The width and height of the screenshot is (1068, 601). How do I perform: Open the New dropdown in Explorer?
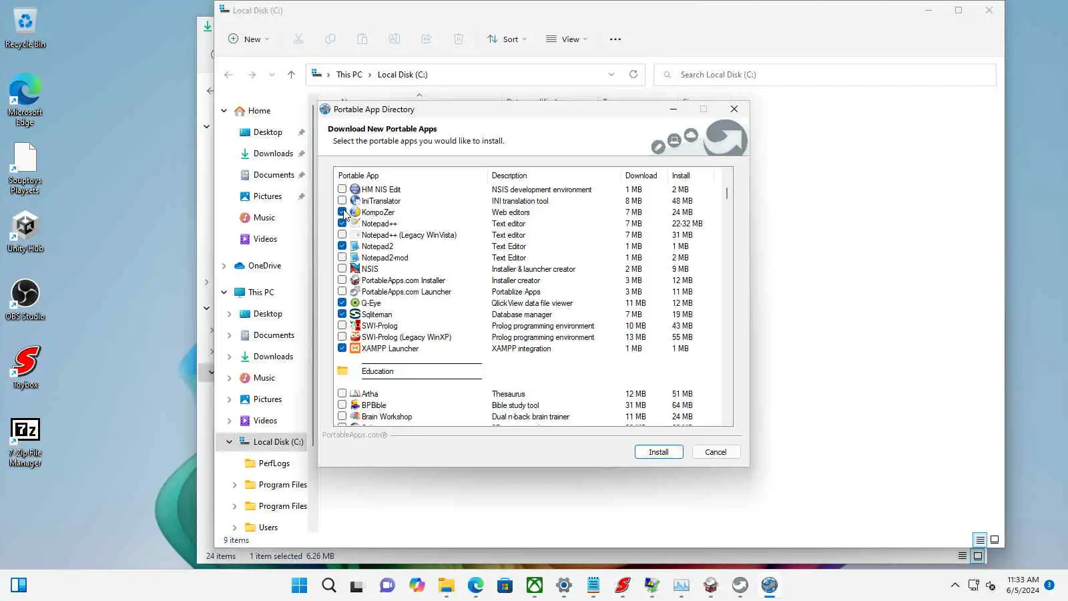[x=249, y=39]
